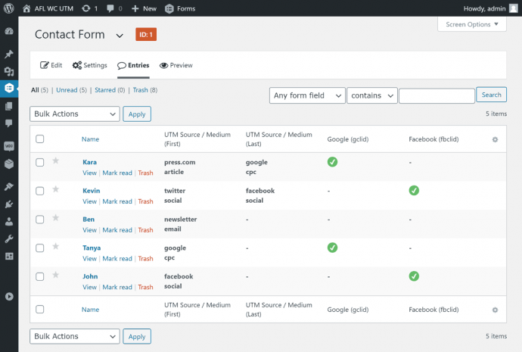The width and height of the screenshot is (522, 352).
Task: Open Media sidebar icon
Action: pos(9,71)
